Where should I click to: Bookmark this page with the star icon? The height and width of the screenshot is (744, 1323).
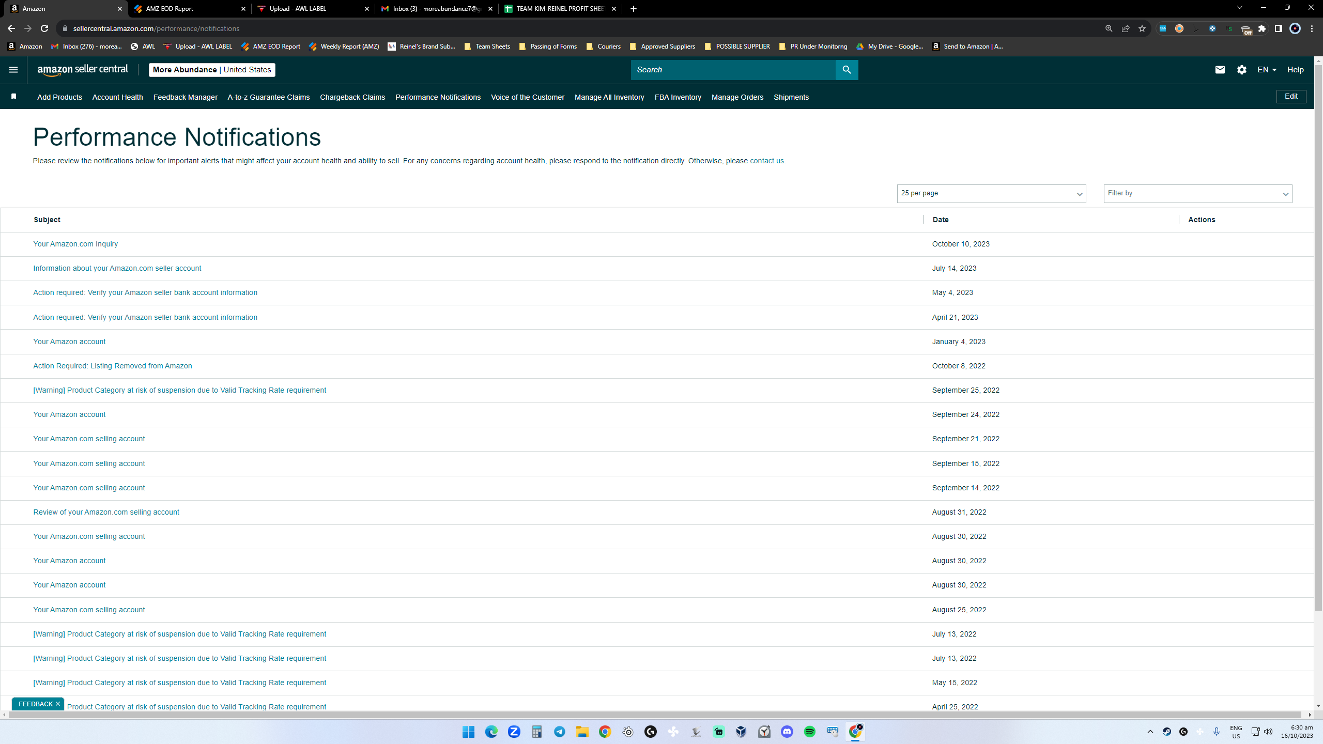tap(1142, 28)
